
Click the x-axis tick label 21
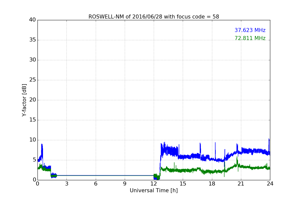pos(241,184)
